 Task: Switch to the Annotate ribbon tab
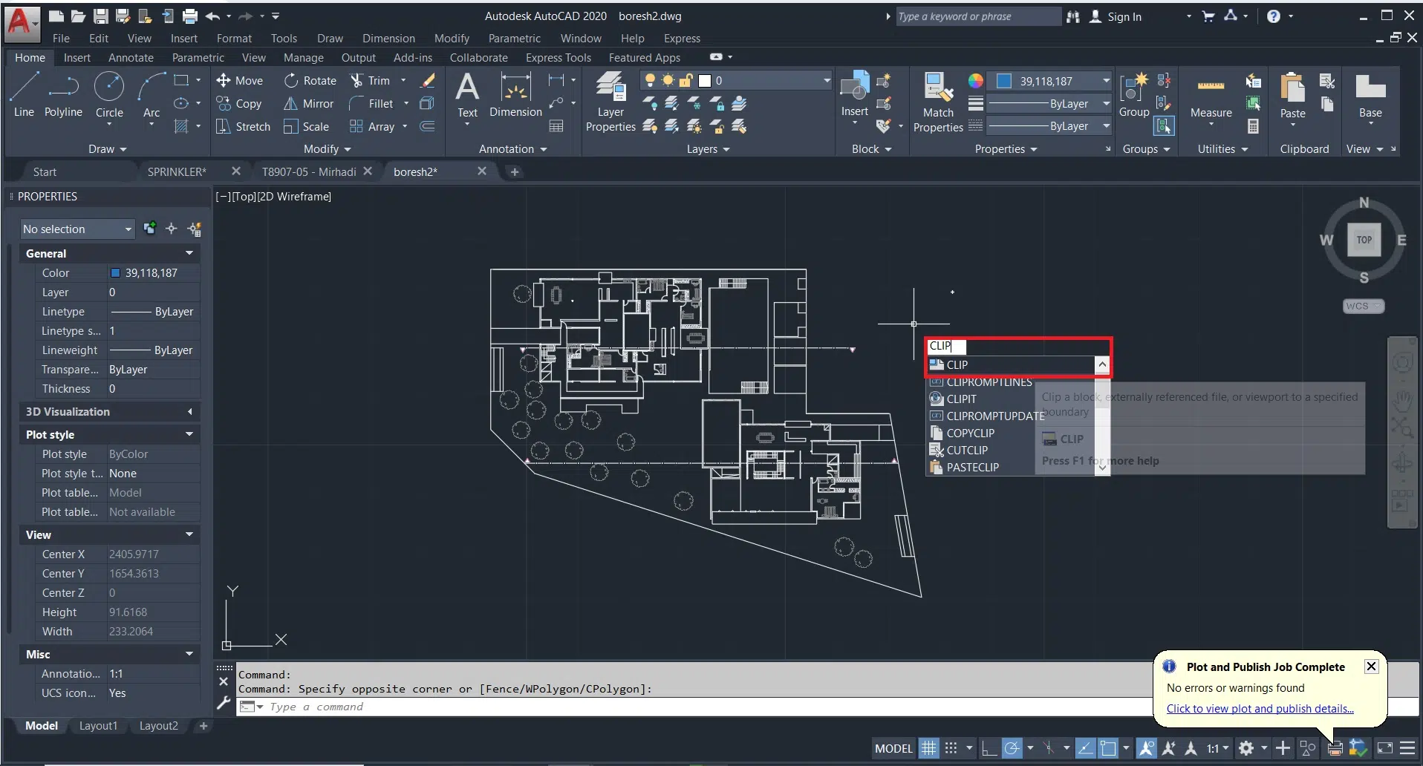point(131,58)
